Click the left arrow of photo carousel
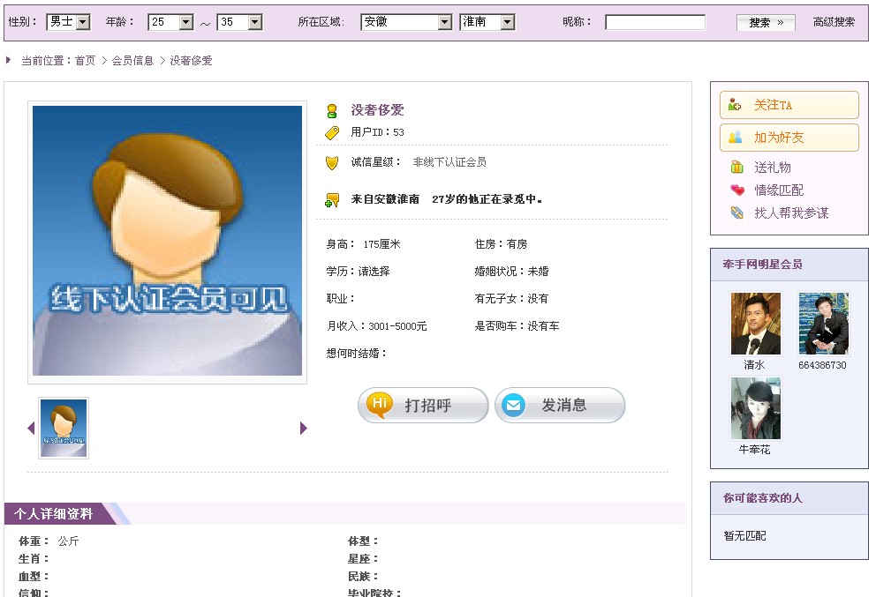The image size is (876, 597). (x=31, y=428)
